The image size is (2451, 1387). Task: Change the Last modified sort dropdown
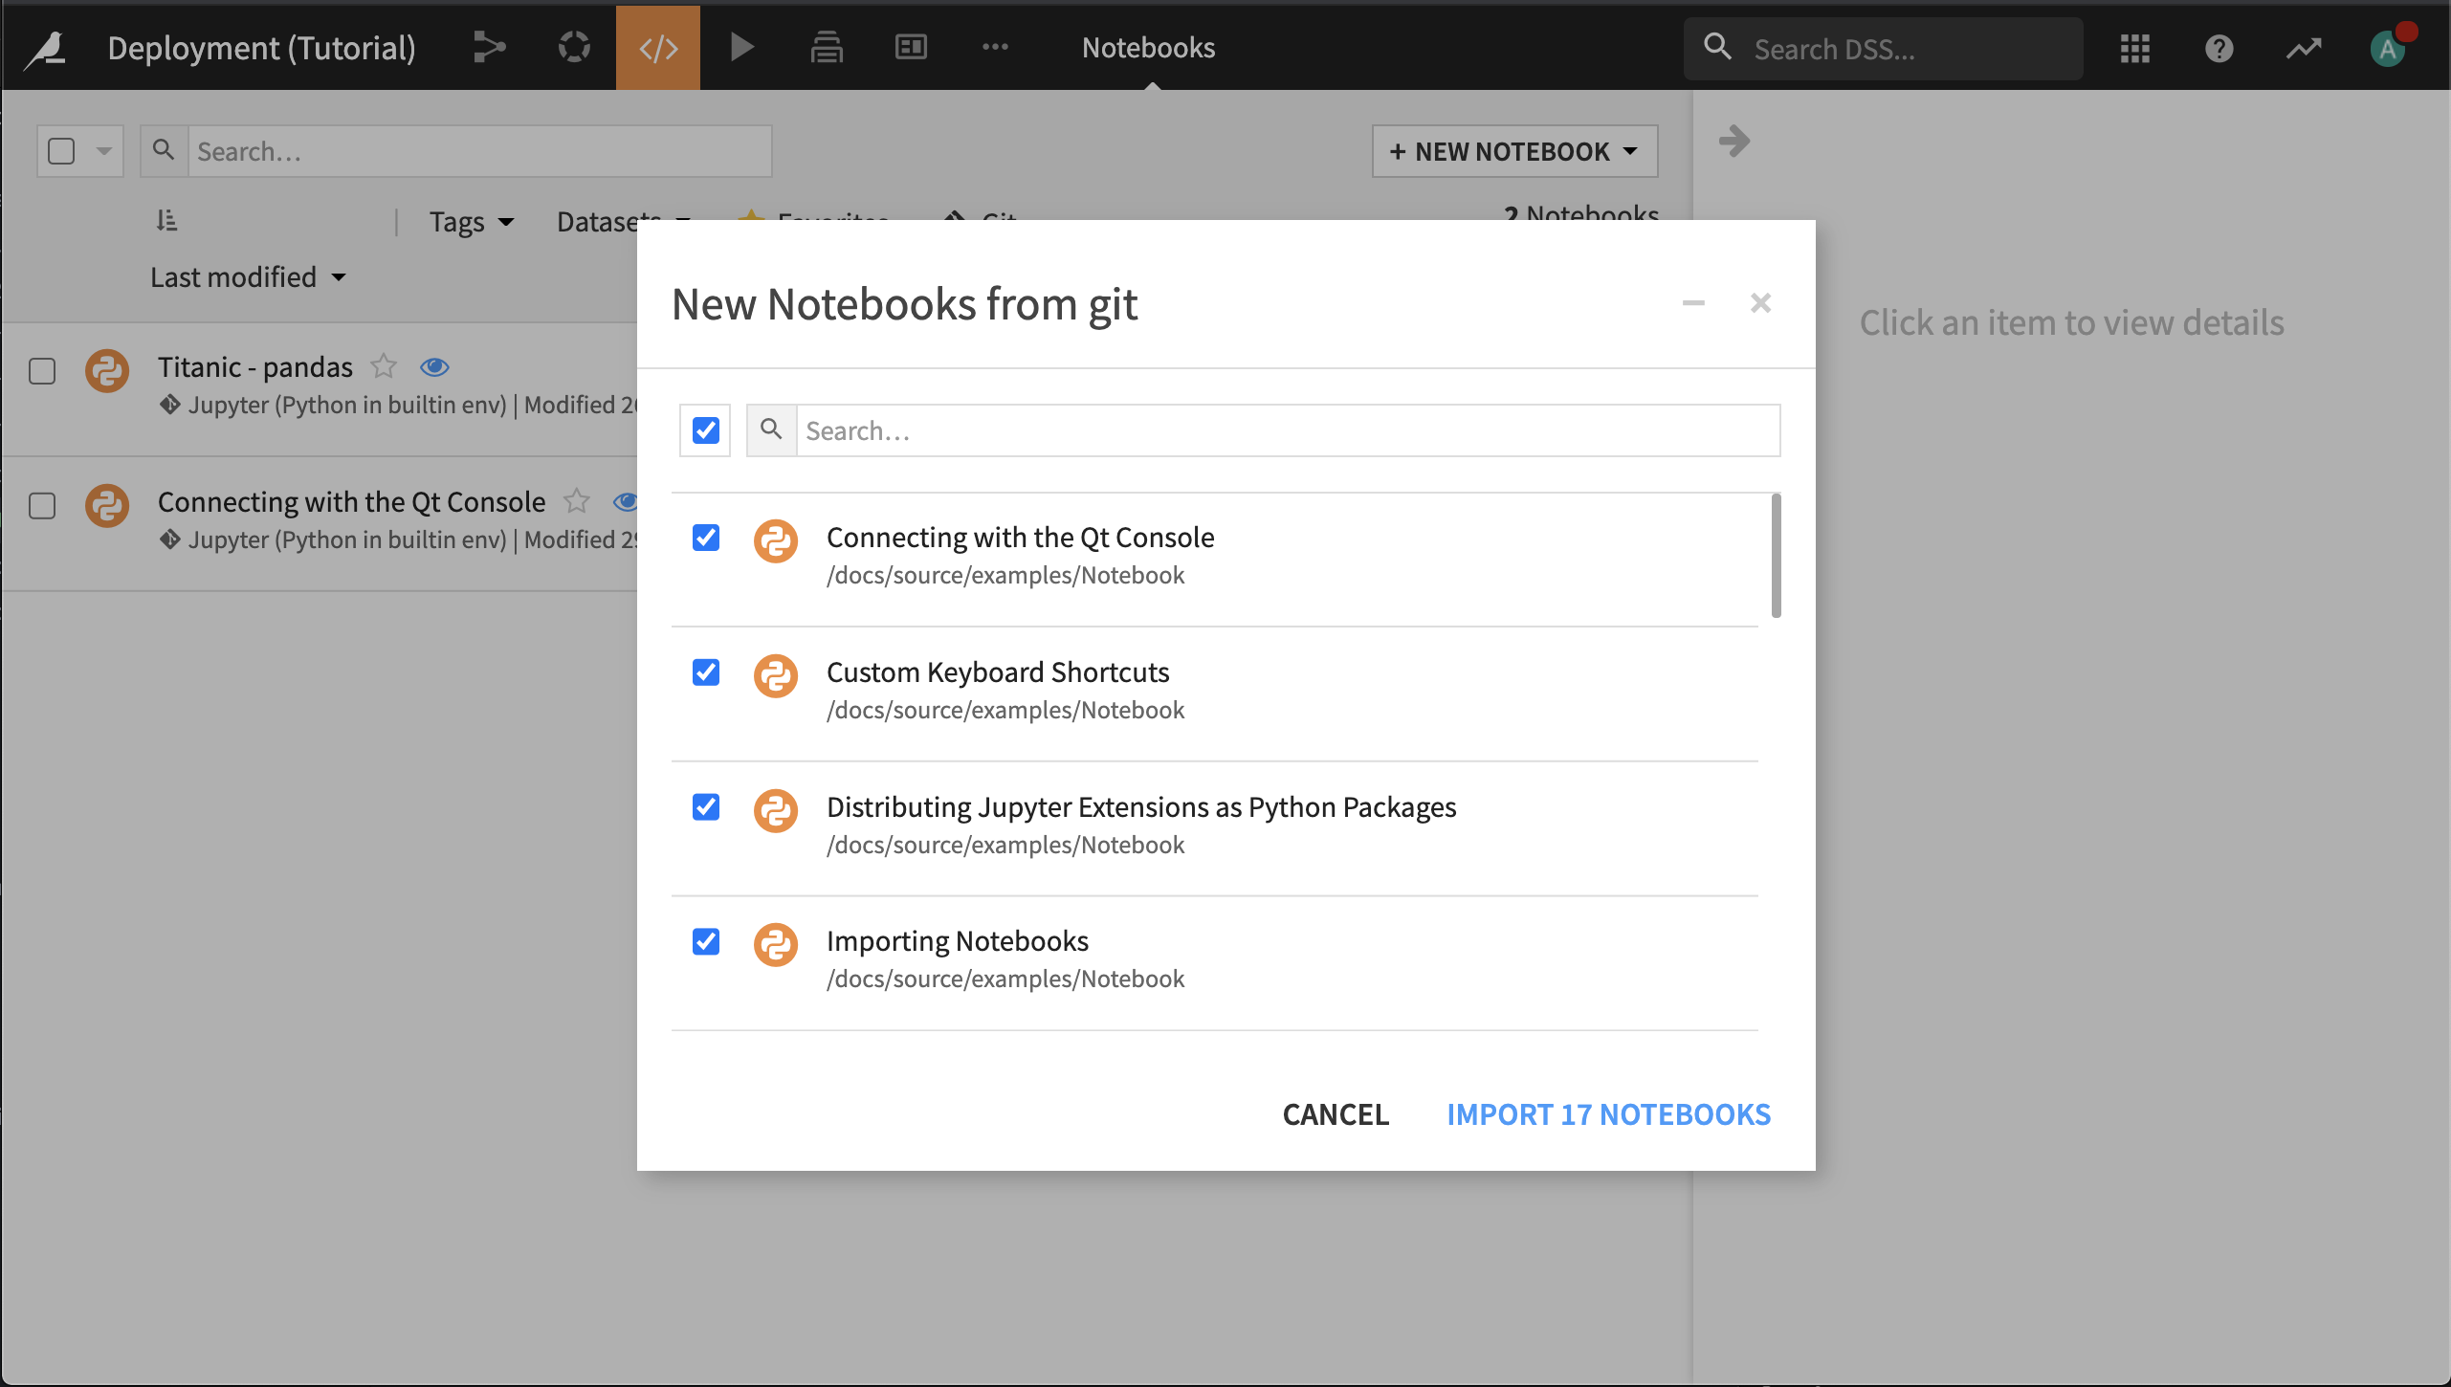(x=247, y=276)
